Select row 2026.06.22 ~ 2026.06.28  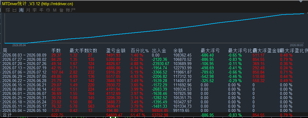click(154, 81)
